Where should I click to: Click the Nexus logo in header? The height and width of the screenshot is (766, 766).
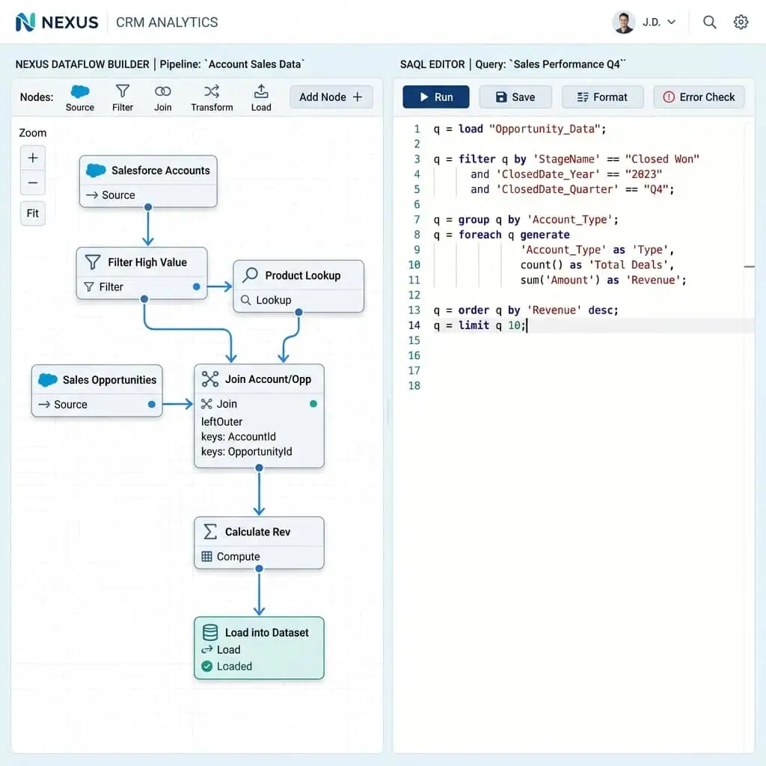[x=57, y=22]
